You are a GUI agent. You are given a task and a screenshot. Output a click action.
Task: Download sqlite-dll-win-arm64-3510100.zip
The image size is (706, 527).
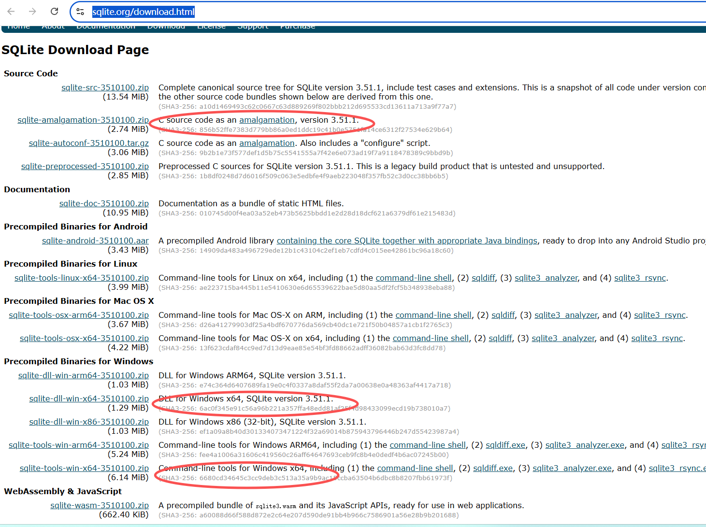(x=84, y=375)
